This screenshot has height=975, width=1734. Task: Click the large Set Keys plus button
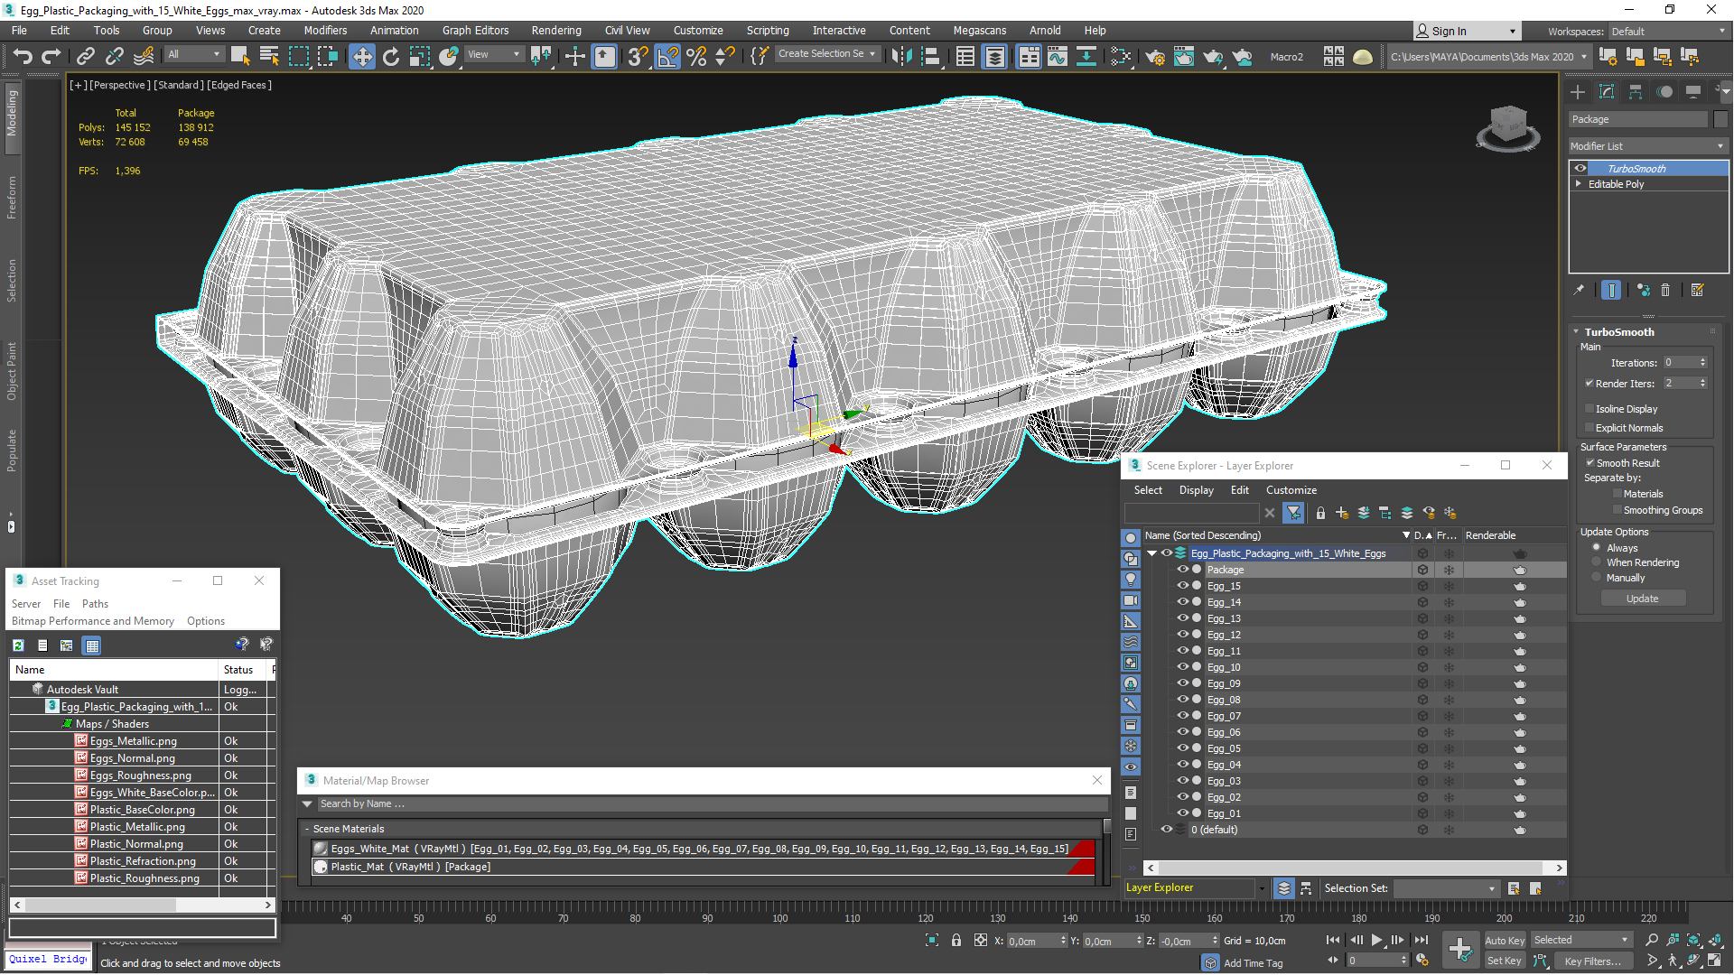(x=1460, y=949)
